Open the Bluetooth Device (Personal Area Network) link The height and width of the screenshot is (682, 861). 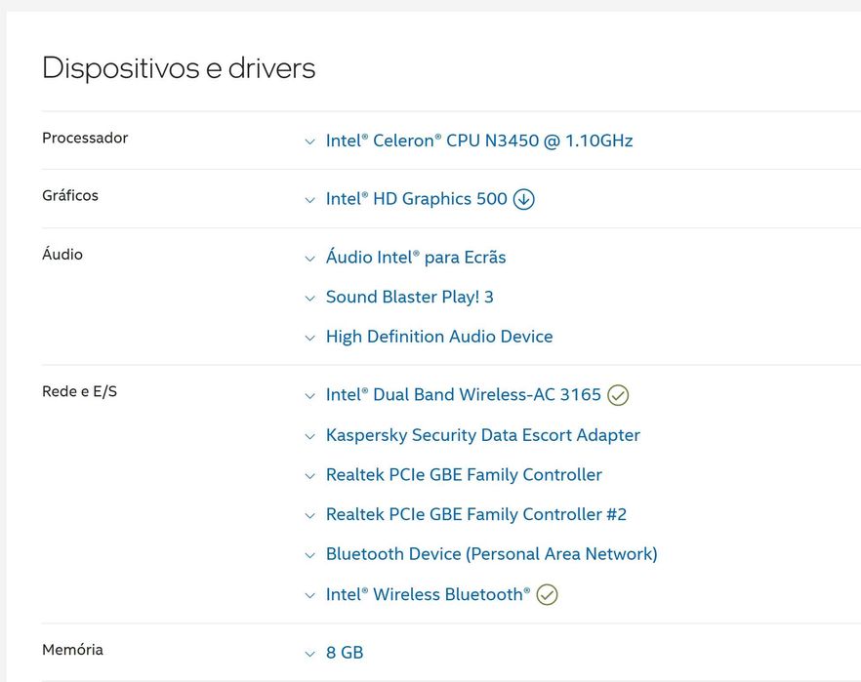click(491, 554)
